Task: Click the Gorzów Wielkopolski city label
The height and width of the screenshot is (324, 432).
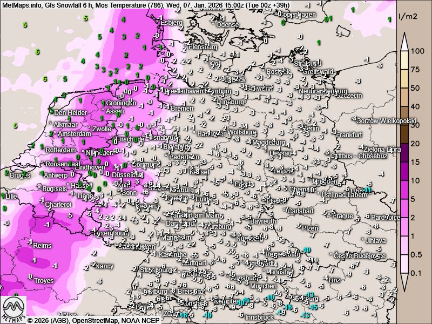Action: [x=387, y=121]
